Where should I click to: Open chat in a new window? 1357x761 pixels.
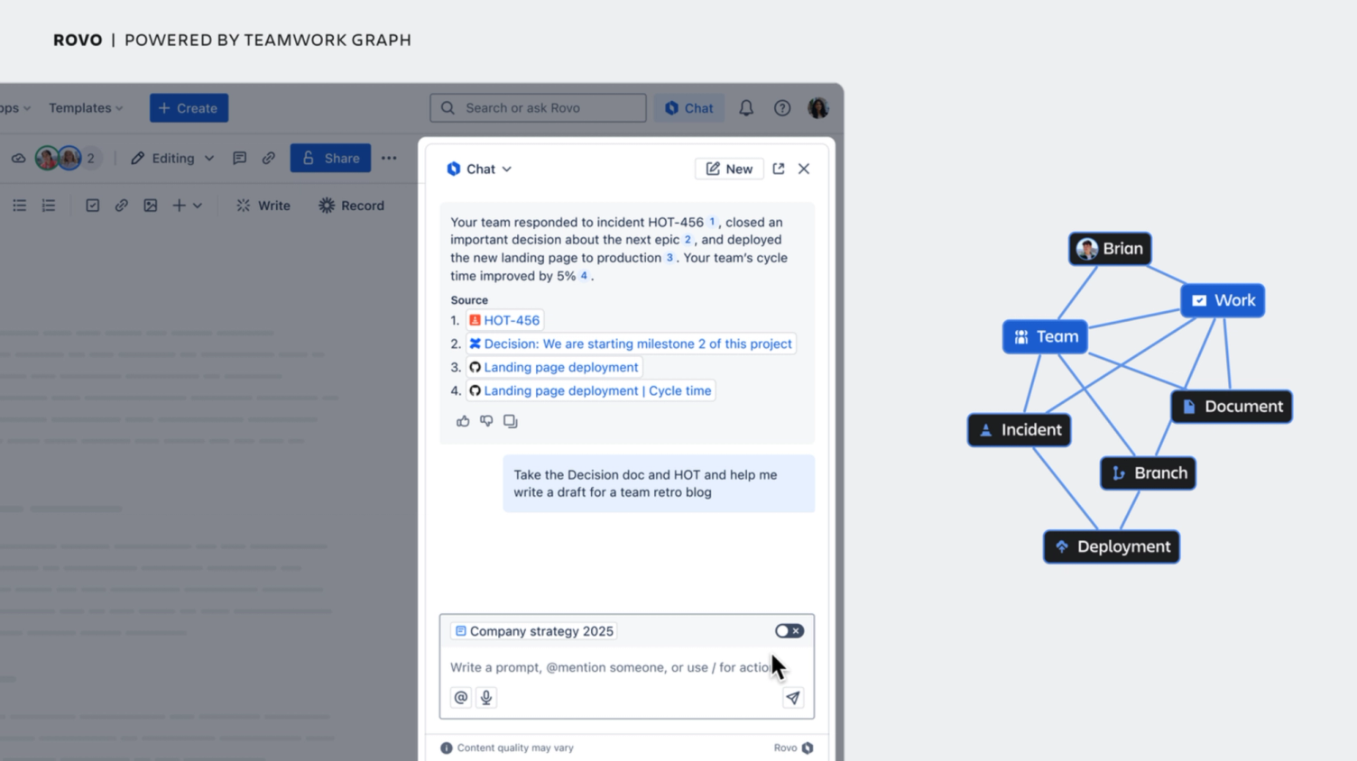click(x=779, y=169)
